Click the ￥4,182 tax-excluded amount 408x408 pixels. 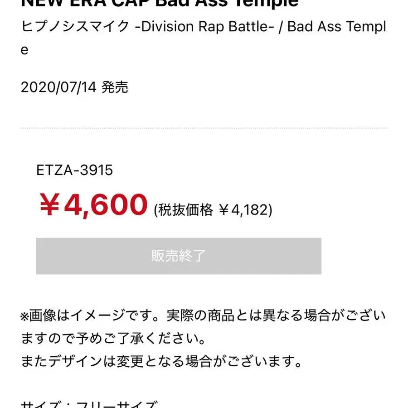tap(243, 210)
